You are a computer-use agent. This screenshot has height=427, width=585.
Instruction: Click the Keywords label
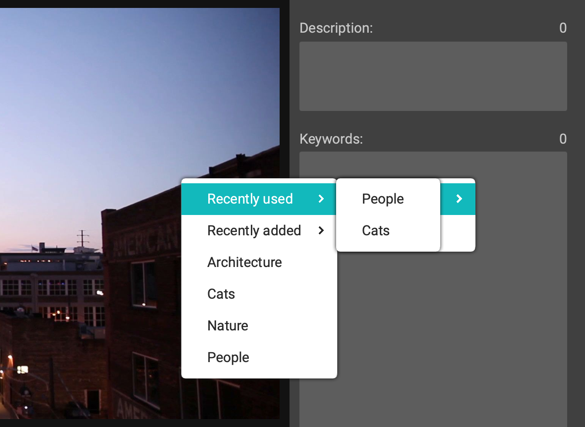[x=331, y=139]
